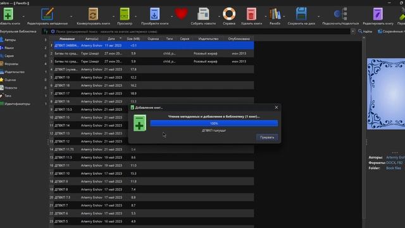Screen dimensions: 405x228
Task: Sort by Дата column header
Action: coord(111,39)
